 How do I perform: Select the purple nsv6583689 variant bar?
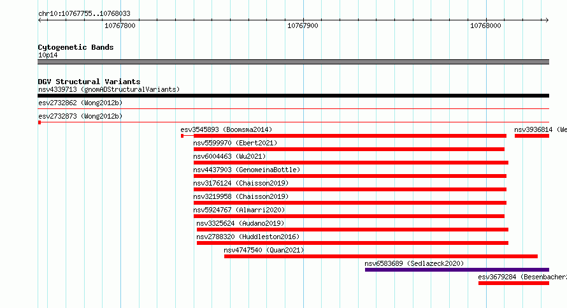pyautogui.click(x=457, y=270)
